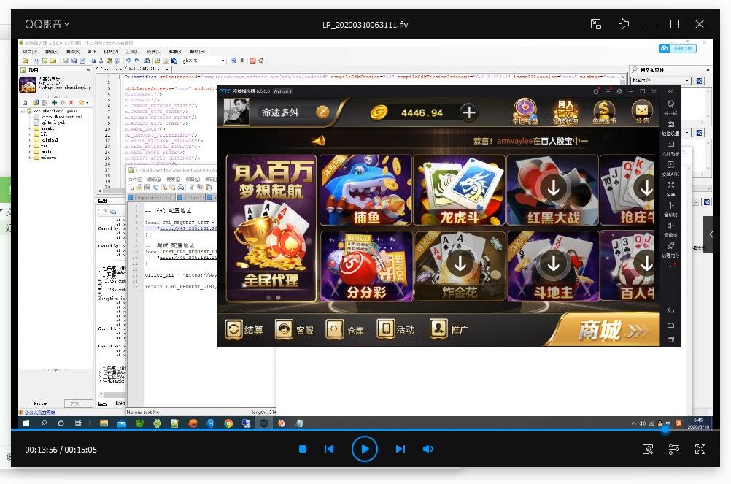Stop the video playback
The image size is (731, 484).
[303, 449]
